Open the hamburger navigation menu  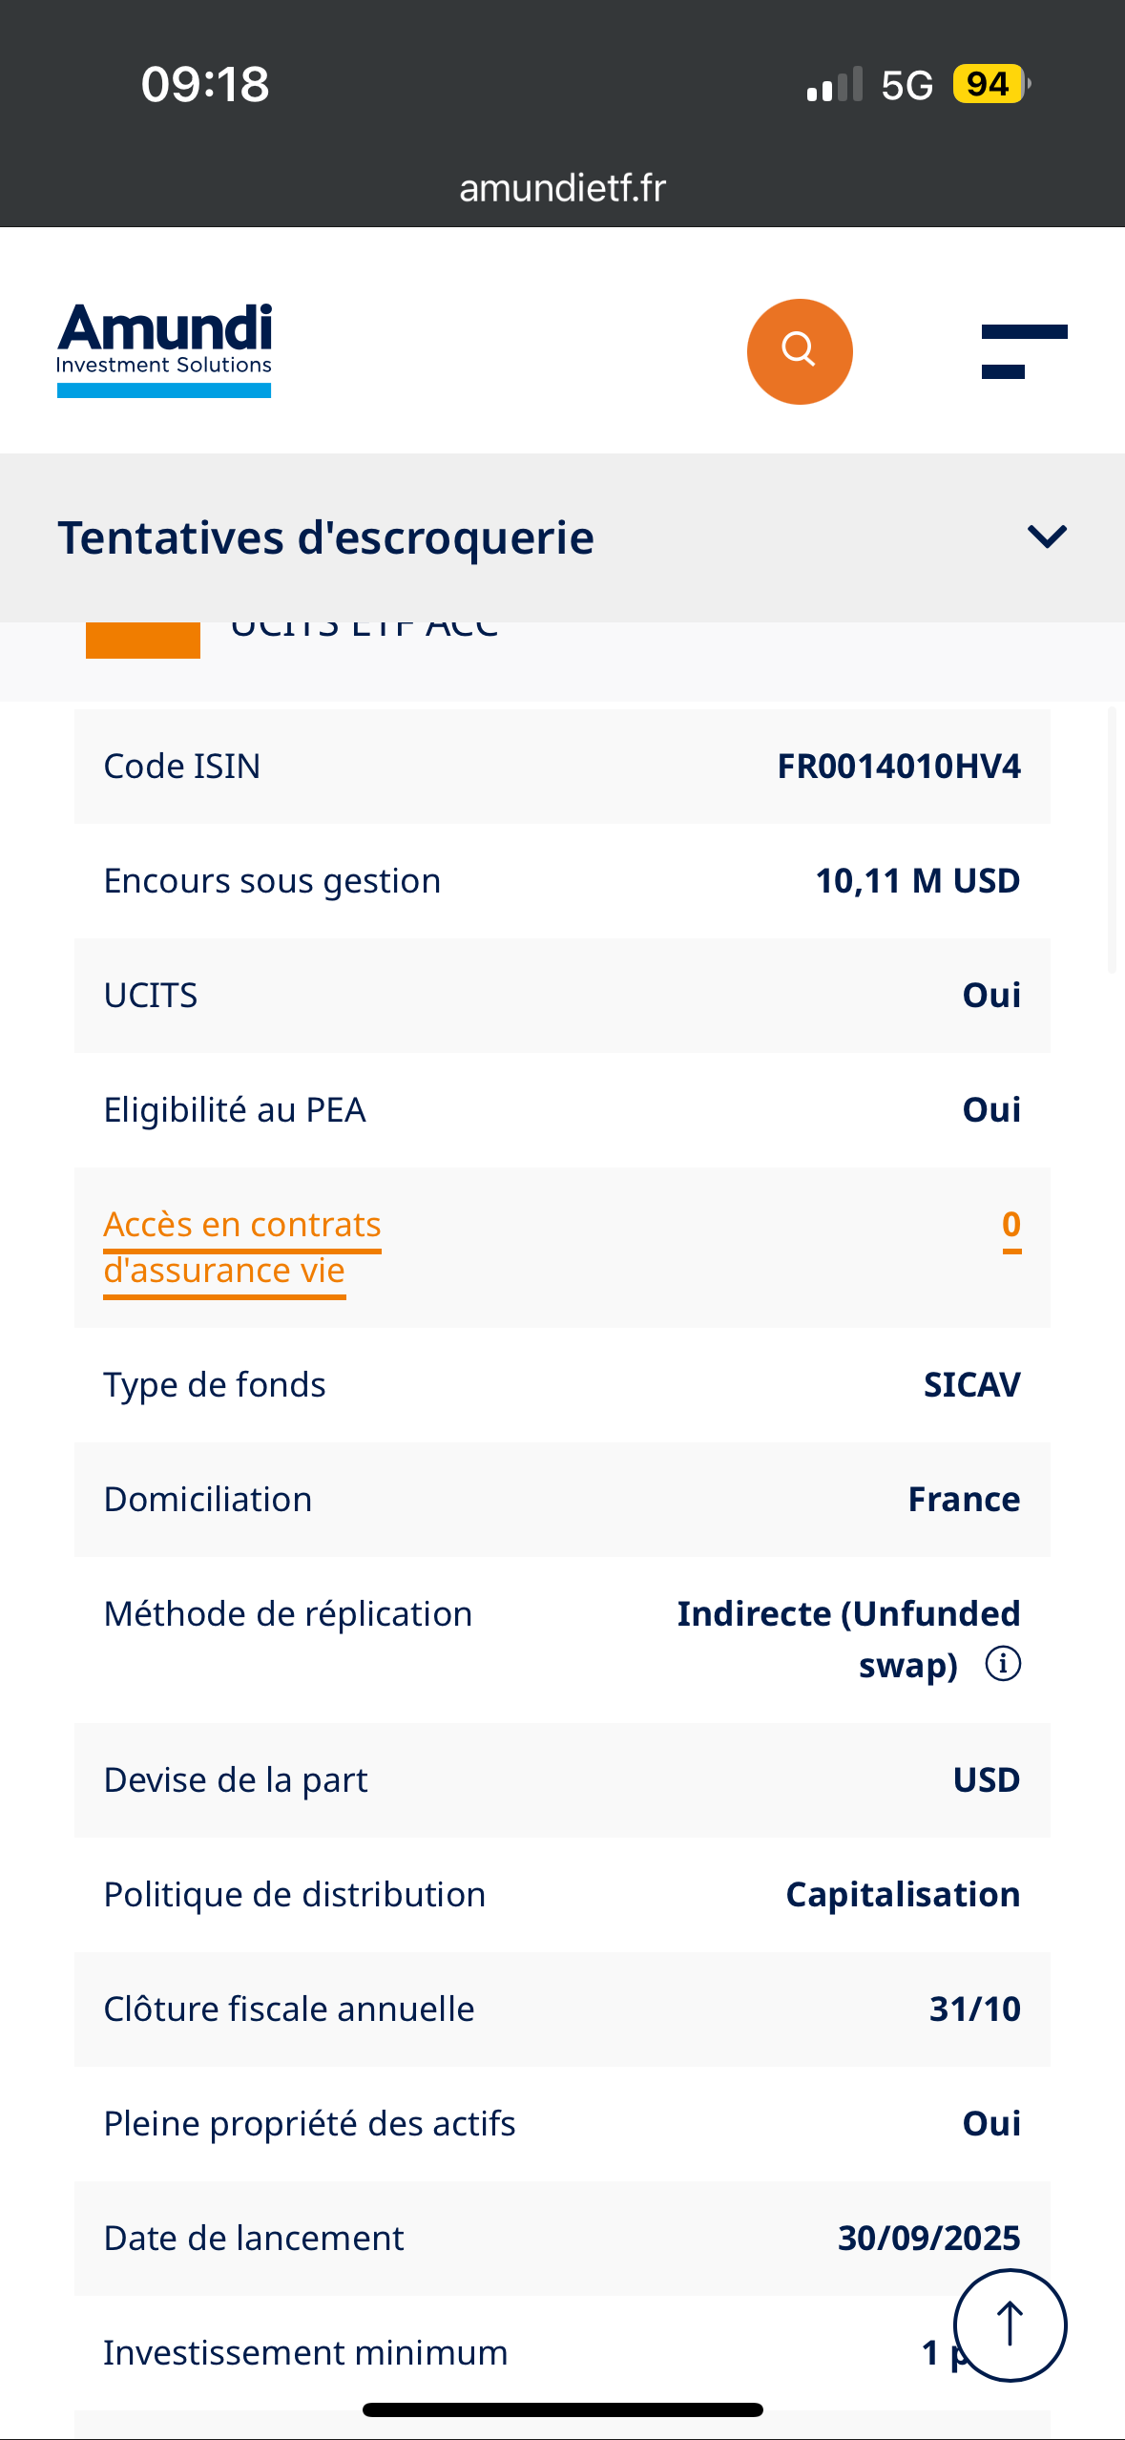(x=1024, y=351)
